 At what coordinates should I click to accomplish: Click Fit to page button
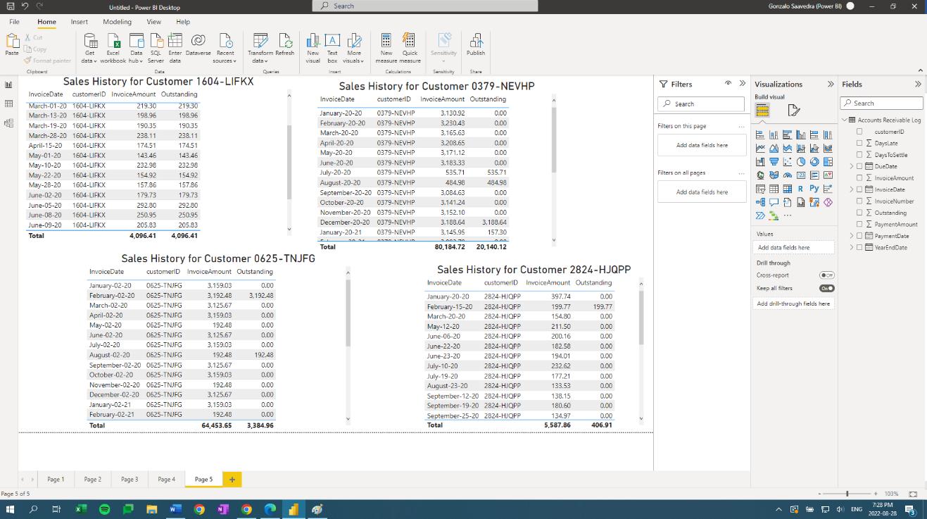[x=913, y=494]
